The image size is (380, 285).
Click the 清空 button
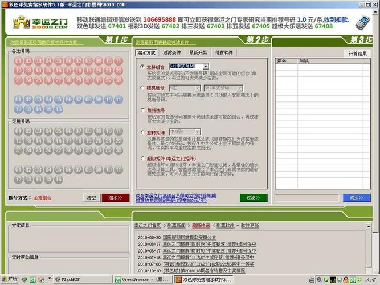(x=91, y=198)
